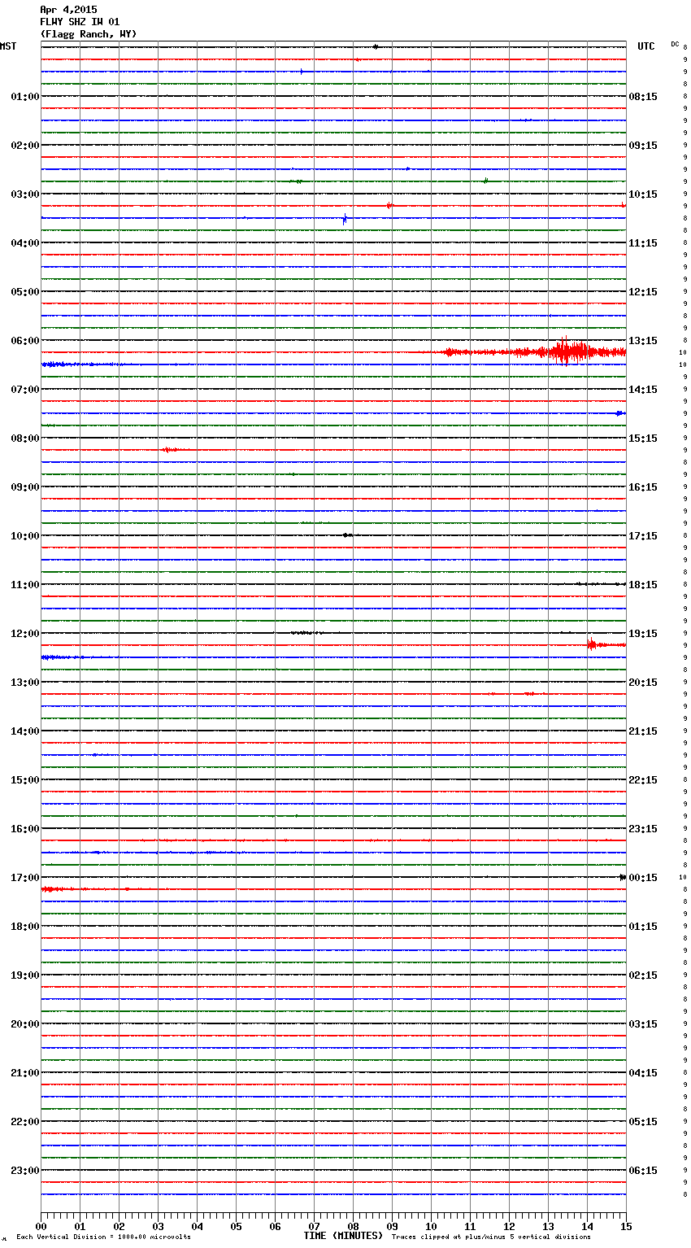Select the 14:00 MST time label
Screen dimensions: 691x1248
[24, 731]
